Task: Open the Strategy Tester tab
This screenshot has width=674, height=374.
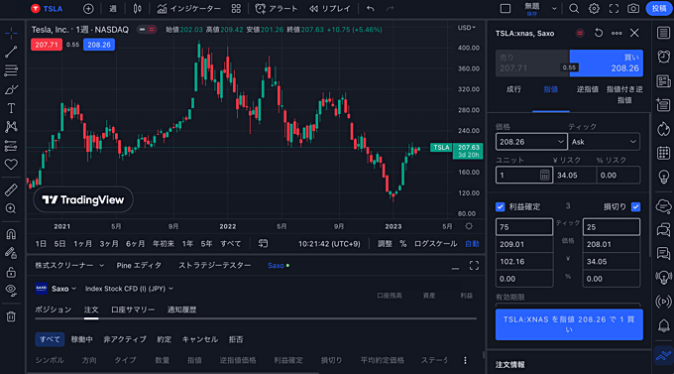Action: [x=214, y=266]
